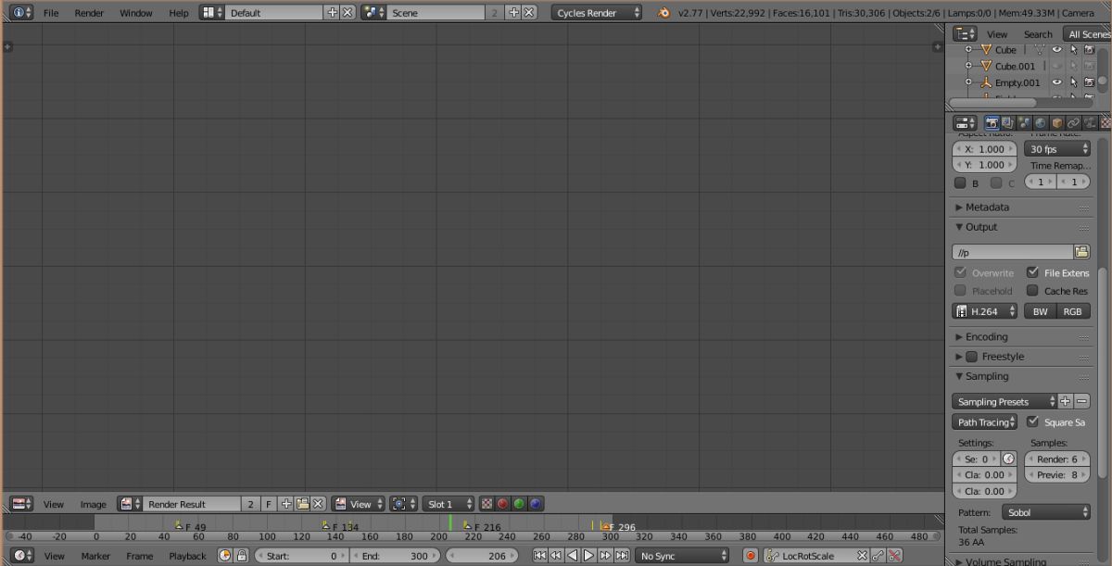Toggle visibility eye for Empty.001
Viewport: 1112px width, 566px height.
[x=1056, y=82]
